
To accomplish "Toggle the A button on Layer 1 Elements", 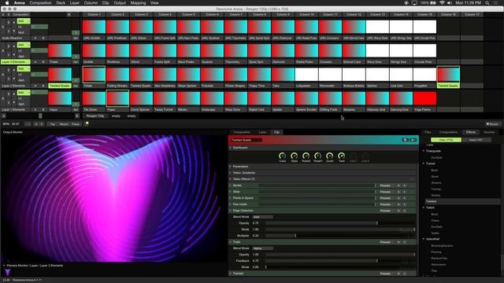I will [35, 110].
